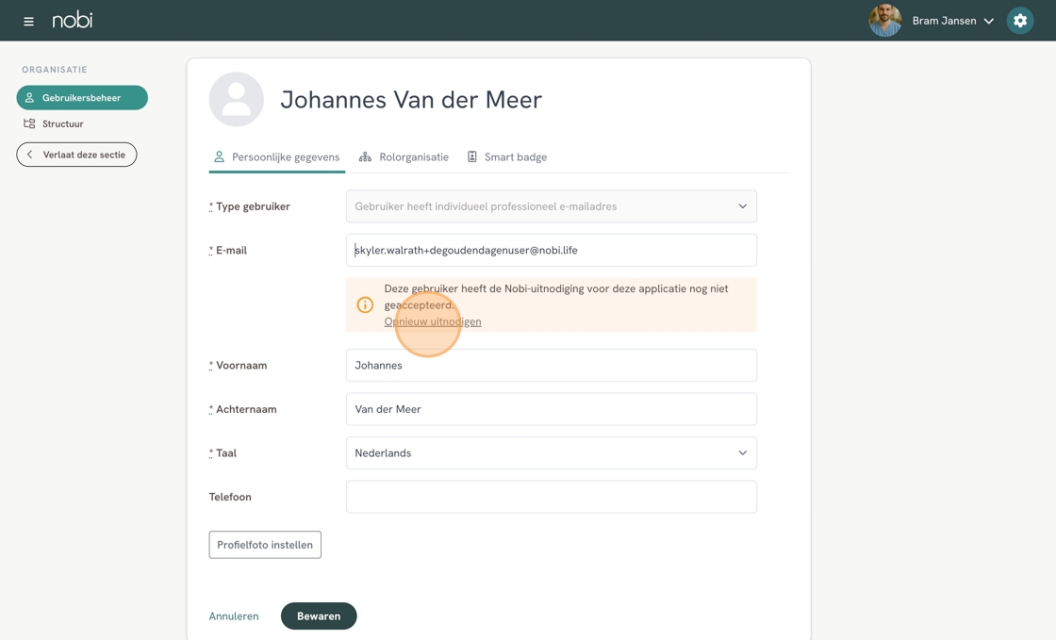Click Bram Jansen's profile photo
The image size is (1056, 640).
[884, 21]
